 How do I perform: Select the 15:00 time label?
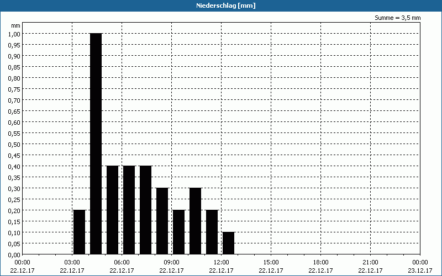(x=271, y=263)
